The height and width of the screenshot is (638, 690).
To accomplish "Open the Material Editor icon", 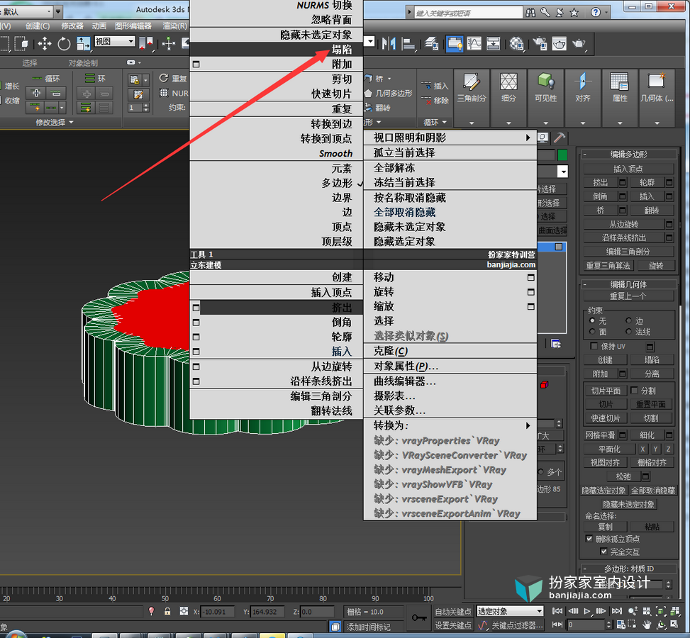I will (517, 43).
